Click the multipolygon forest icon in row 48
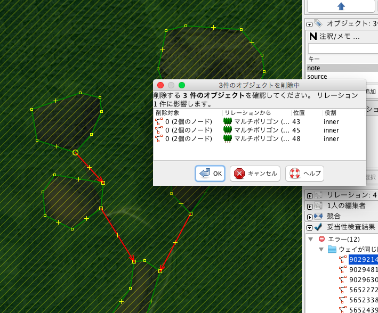This screenshot has height=313, width=378. (x=228, y=139)
